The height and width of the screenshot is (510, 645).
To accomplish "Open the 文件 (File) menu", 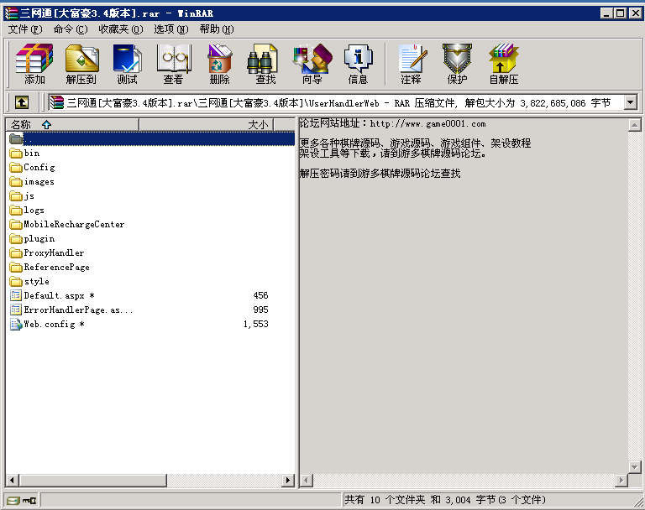I will coord(24,29).
